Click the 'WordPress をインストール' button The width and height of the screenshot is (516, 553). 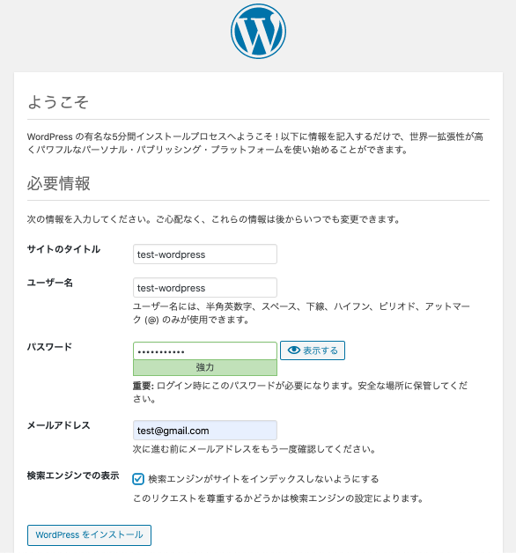89,535
